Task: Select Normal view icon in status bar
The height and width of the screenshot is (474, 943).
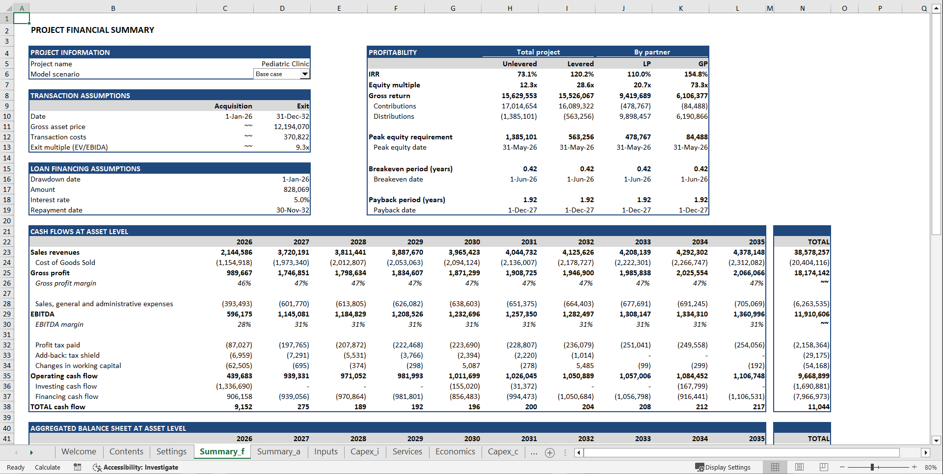Action: click(x=775, y=467)
